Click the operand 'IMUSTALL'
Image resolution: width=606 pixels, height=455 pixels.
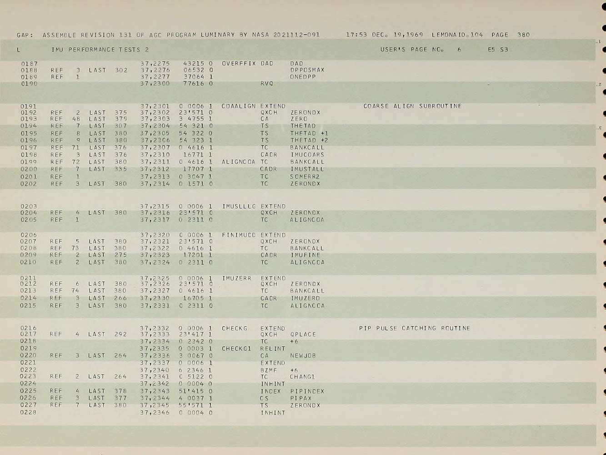(x=307, y=169)
